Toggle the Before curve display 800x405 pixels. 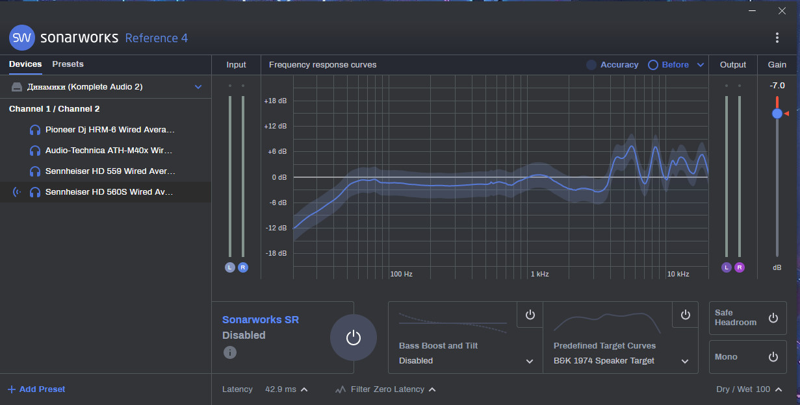click(x=668, y=65)
